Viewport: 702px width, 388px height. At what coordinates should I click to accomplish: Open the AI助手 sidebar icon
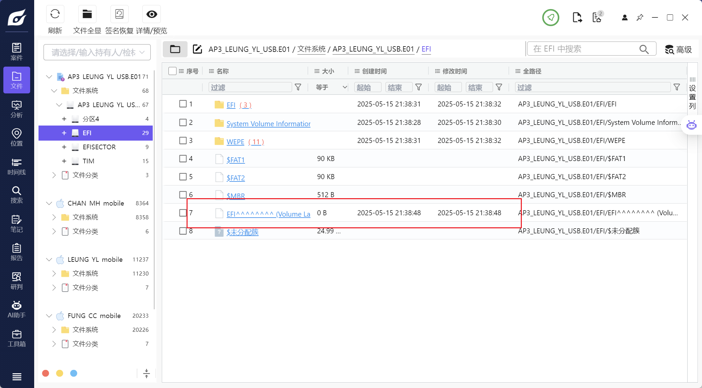pyautogui.click(x=16, y=309)
